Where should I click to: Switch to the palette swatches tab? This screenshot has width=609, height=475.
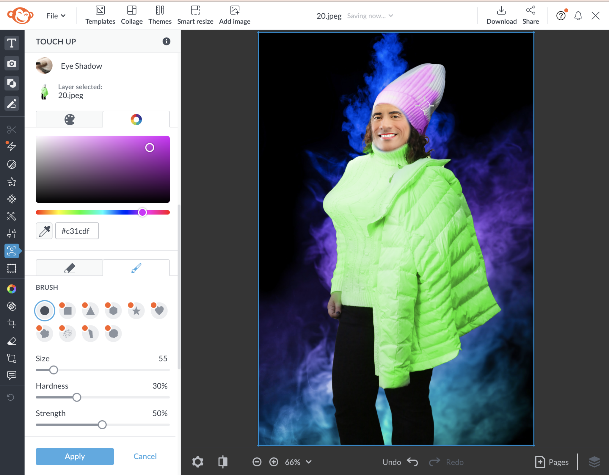pyautogui.click(x=69, y=119)
